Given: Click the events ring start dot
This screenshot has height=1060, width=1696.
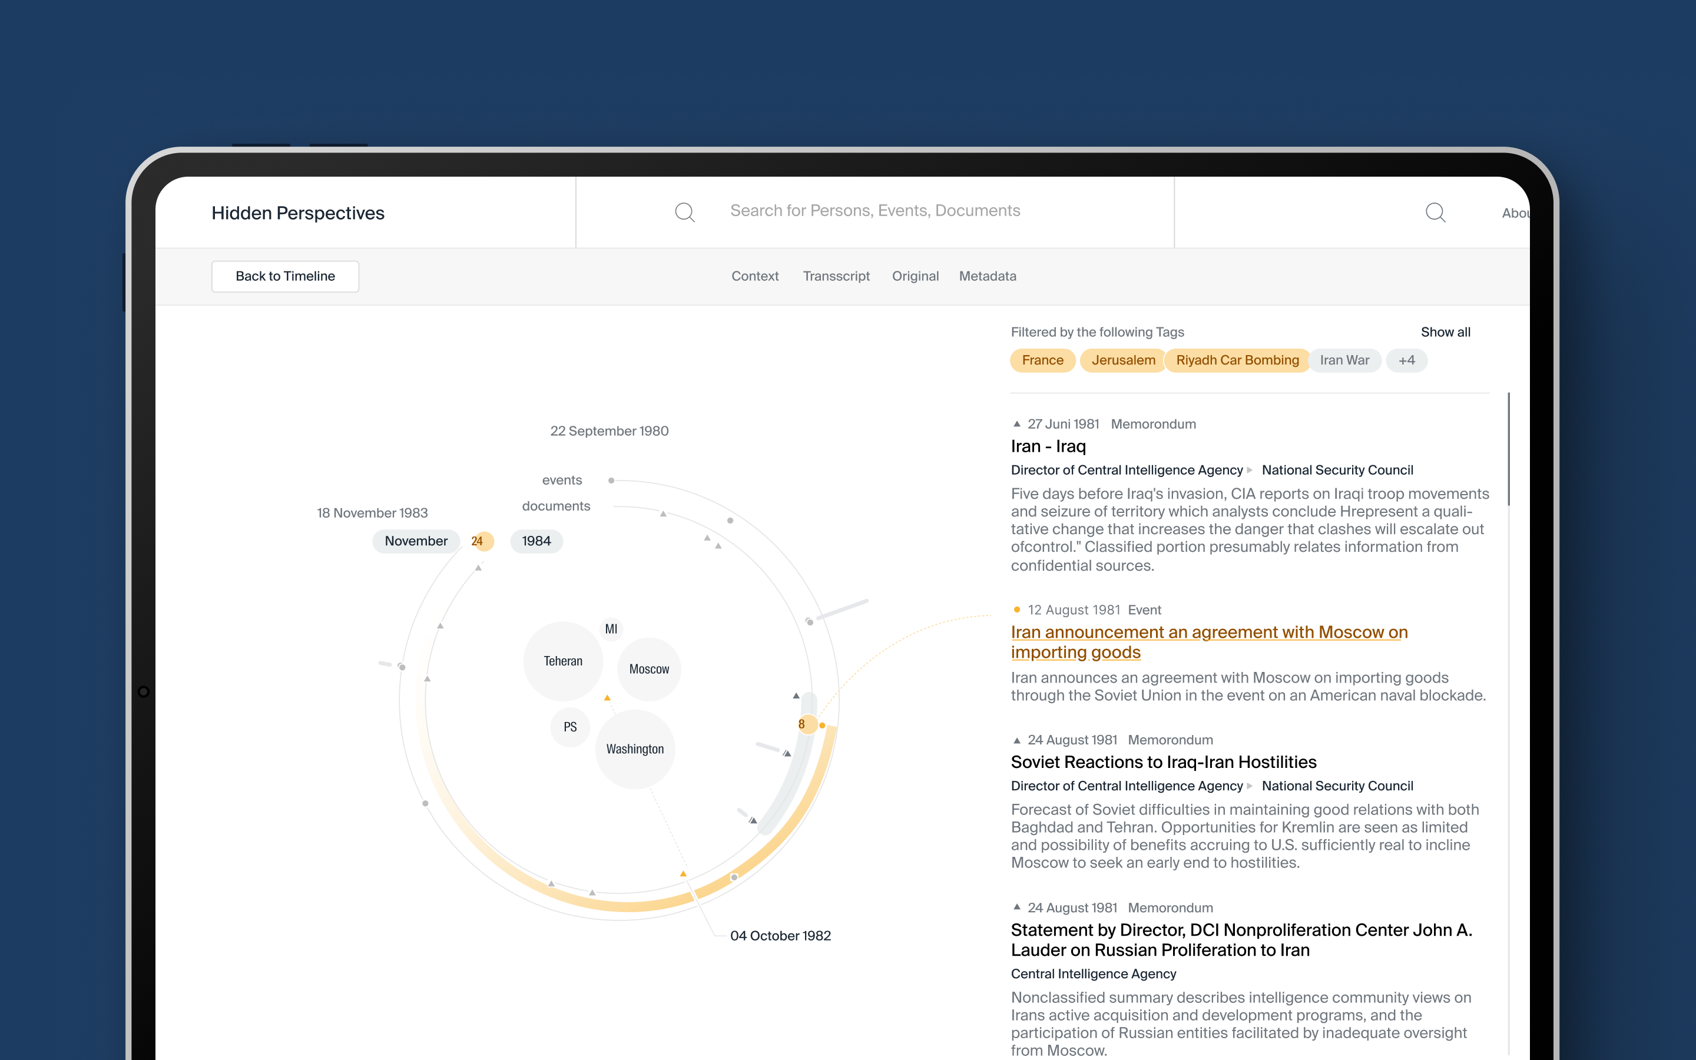Looking at the screenshot, I should pos(611,481).
